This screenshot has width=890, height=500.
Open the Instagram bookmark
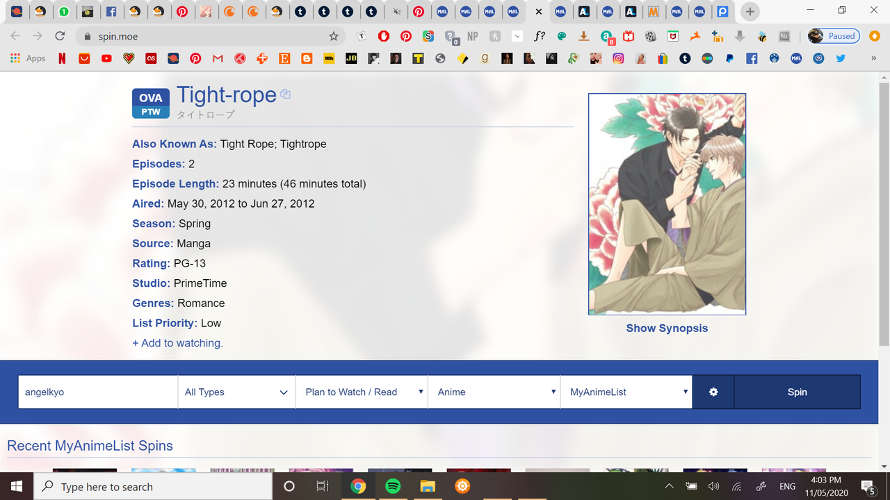pyautogui.click(x=618, y=59)
